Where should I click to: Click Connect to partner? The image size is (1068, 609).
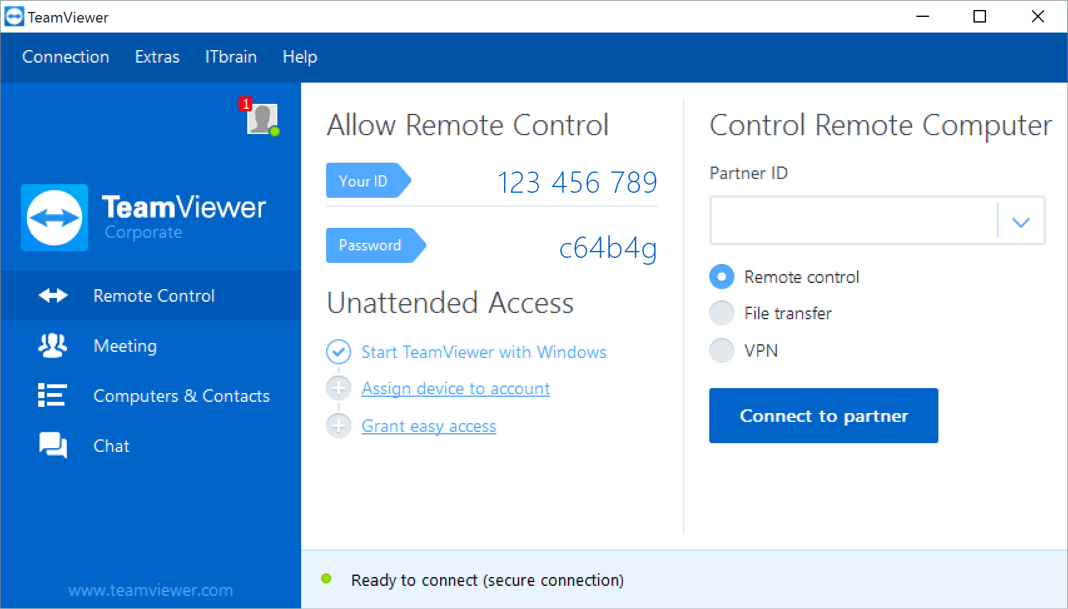tap(823, 416)
